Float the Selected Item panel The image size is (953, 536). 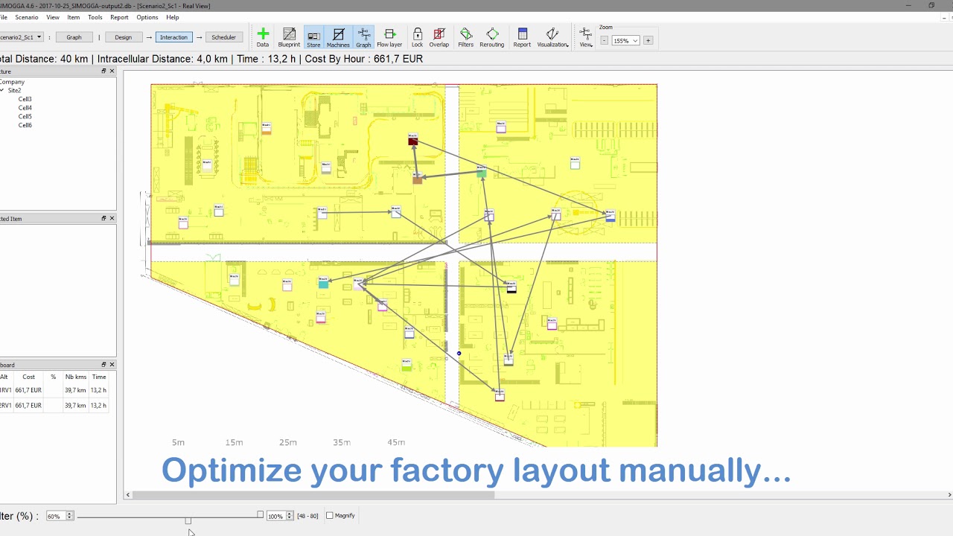click(103, 218)
